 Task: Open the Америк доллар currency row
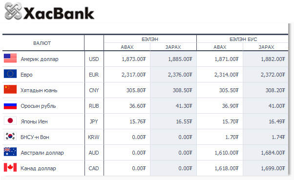(145, 59)
